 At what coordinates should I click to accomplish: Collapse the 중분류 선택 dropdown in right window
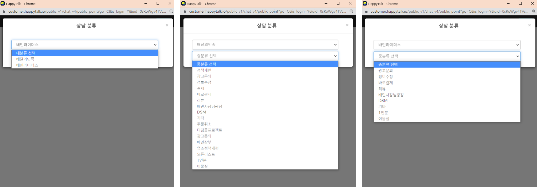coord(447,56)
